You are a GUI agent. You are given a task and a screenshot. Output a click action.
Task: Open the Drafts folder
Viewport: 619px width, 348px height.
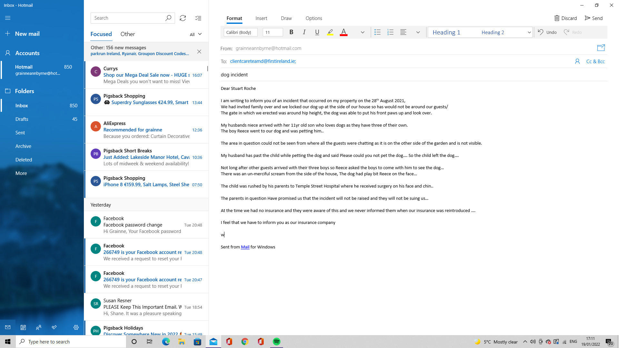[42, 119]
